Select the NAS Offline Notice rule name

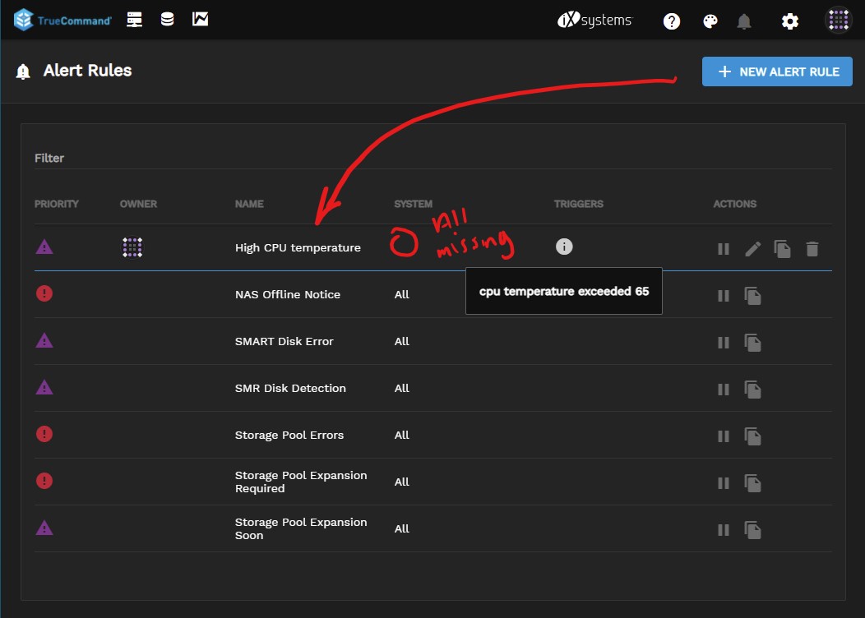click(x=288, y=294)
